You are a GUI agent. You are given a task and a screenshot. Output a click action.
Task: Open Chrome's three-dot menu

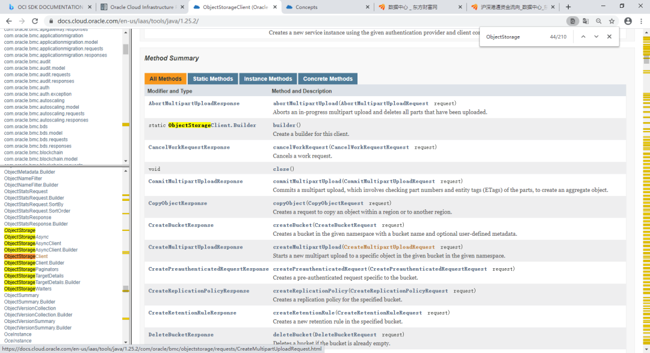click(642, 21)
